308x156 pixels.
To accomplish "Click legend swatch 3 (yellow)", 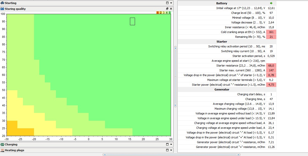I will (x=164, y=13).
